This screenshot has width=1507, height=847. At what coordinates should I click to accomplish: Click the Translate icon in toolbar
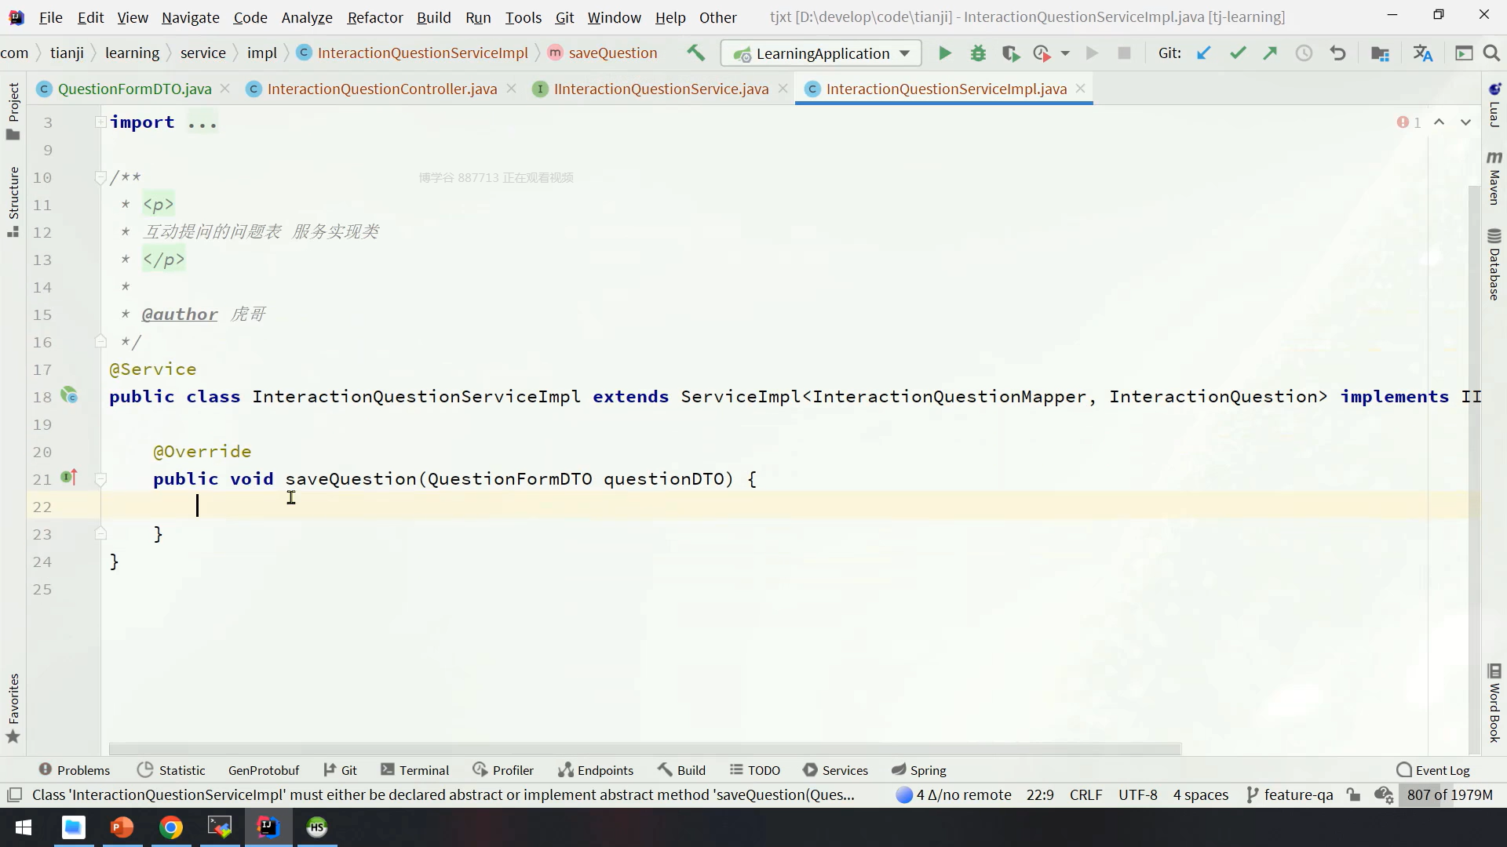(1422, 53)
